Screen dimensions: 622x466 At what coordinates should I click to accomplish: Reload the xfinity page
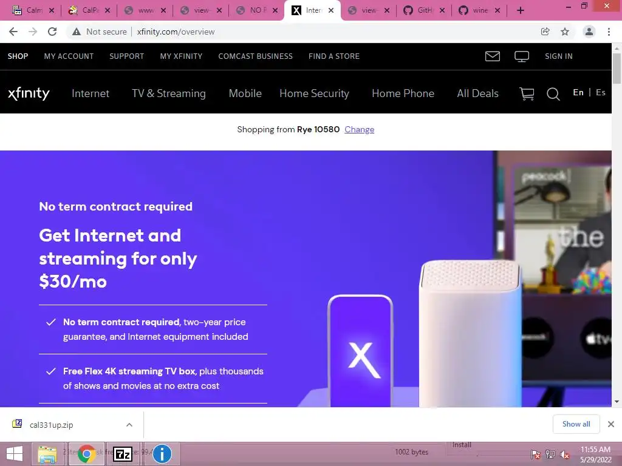click(52, 32)
